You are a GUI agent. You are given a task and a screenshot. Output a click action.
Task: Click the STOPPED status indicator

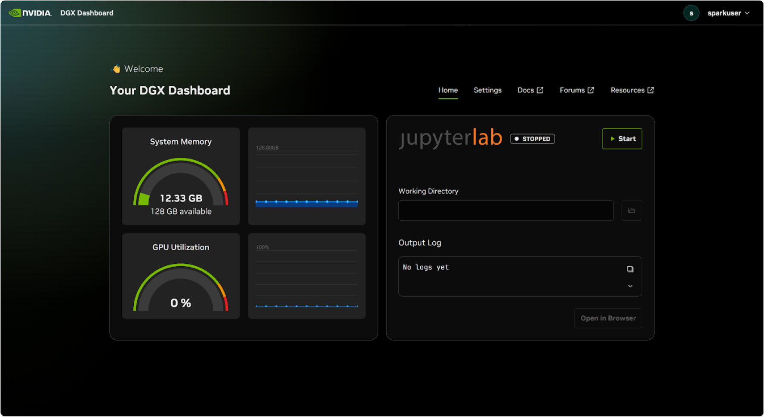point(532,138)
